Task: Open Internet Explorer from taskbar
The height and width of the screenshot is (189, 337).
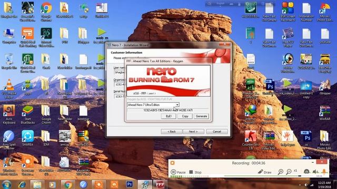Action: tap(22, 184)
